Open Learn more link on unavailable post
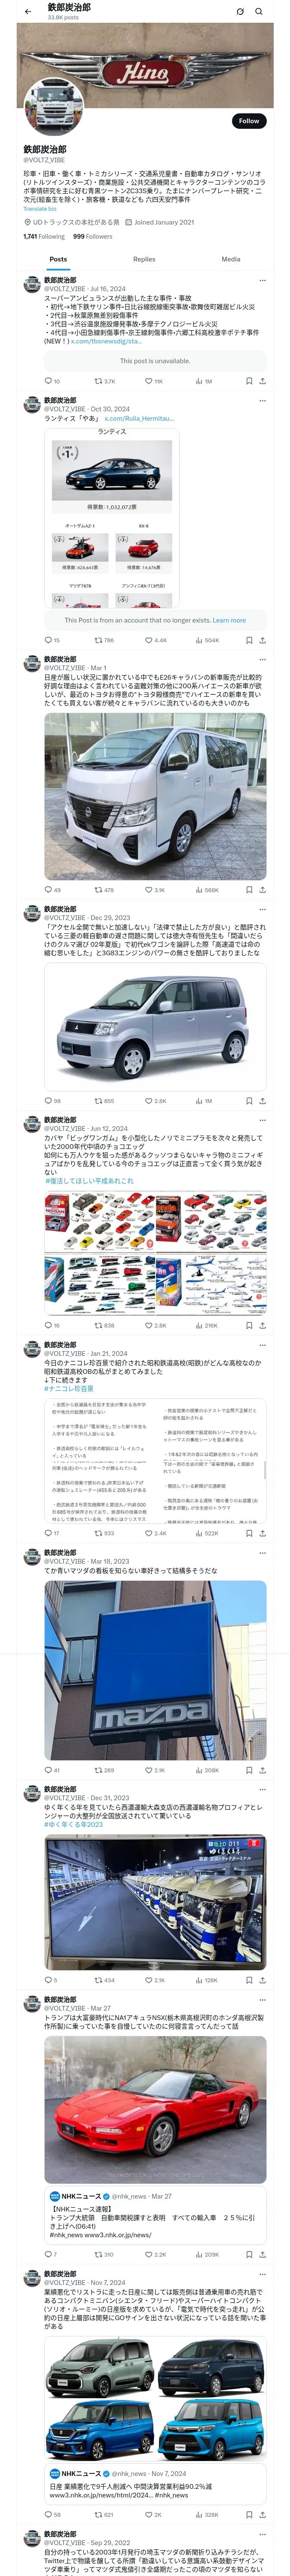 229,620
